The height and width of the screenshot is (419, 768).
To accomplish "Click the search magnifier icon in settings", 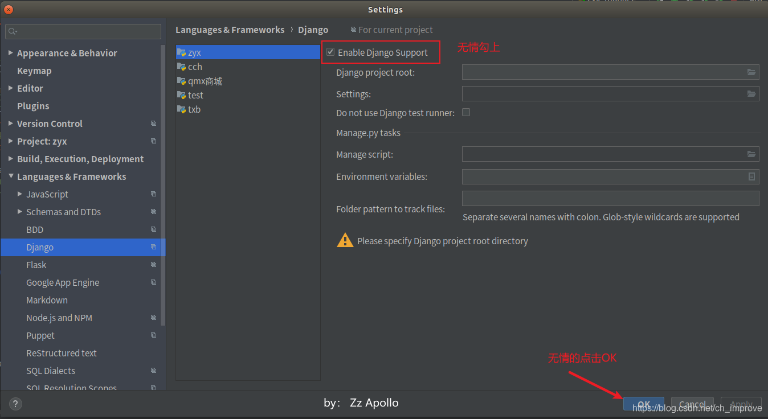I will tap(13, 31).
